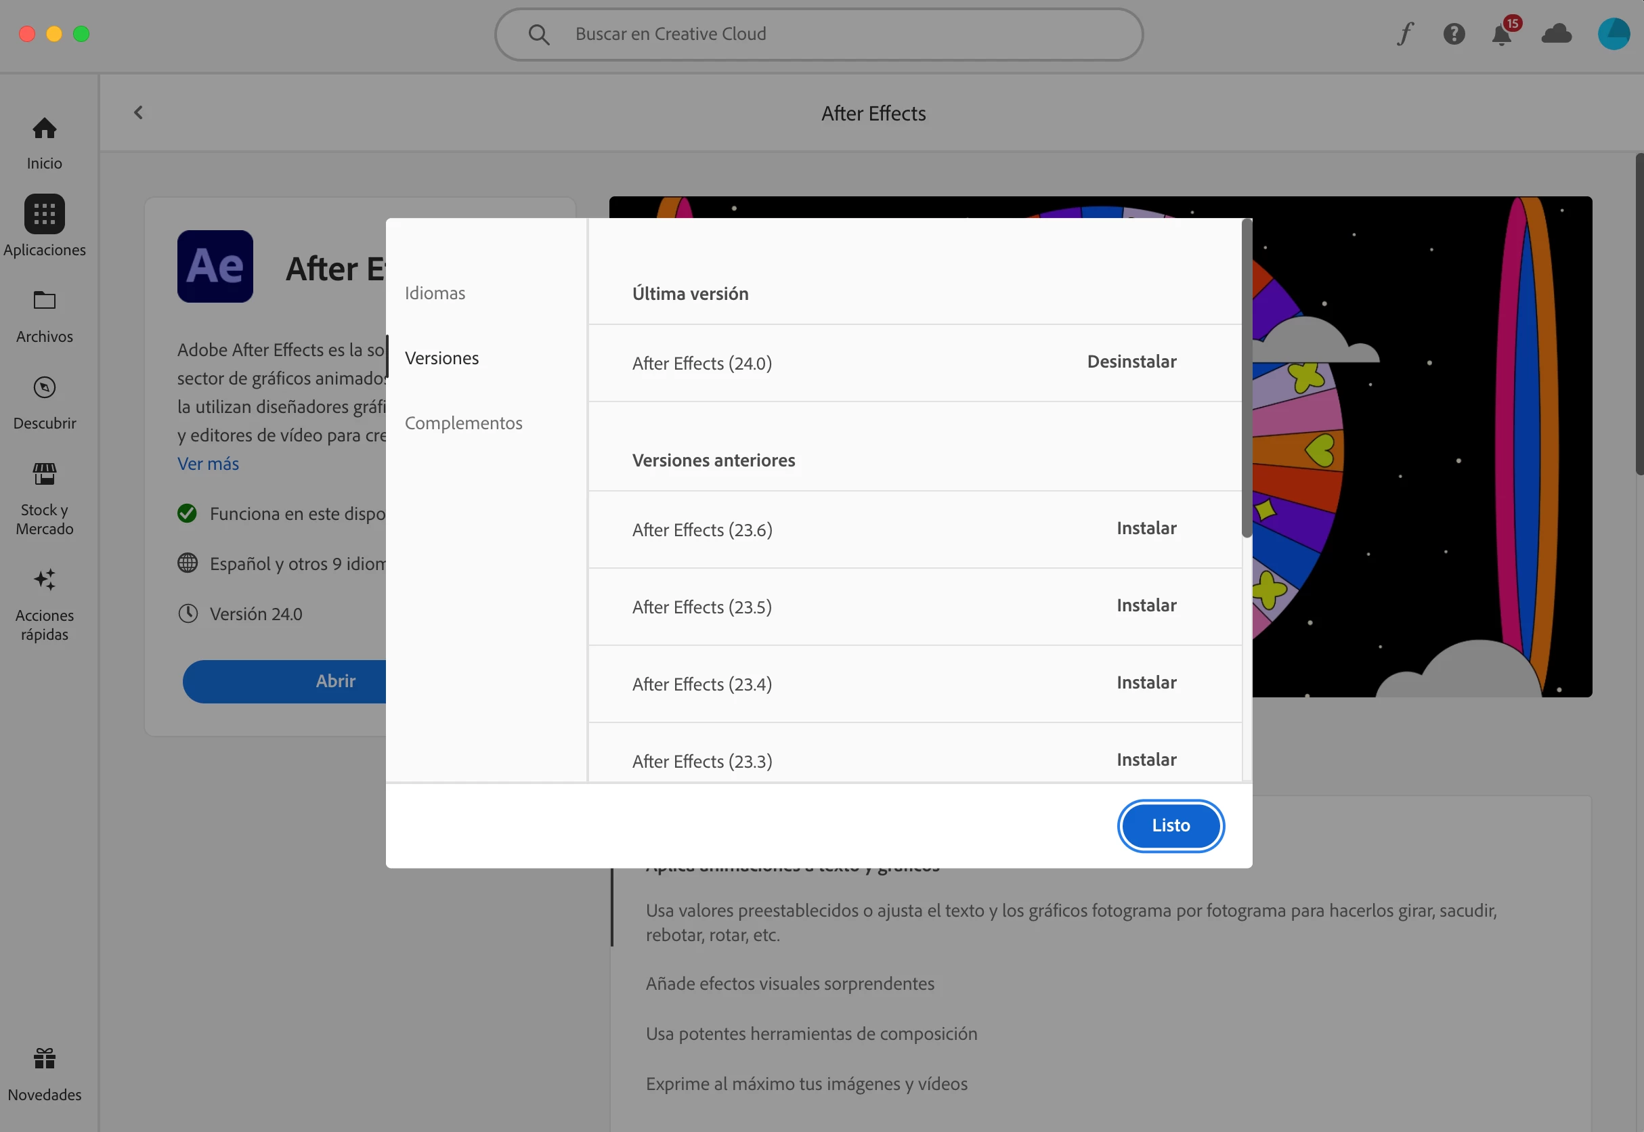Open the notifications bell icon
The height and width of the screenshot is (1132, 1644).
click(x=1500, y=34)
